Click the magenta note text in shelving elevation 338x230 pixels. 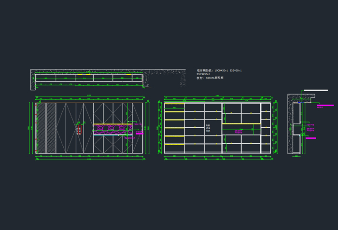click(239, 131)
